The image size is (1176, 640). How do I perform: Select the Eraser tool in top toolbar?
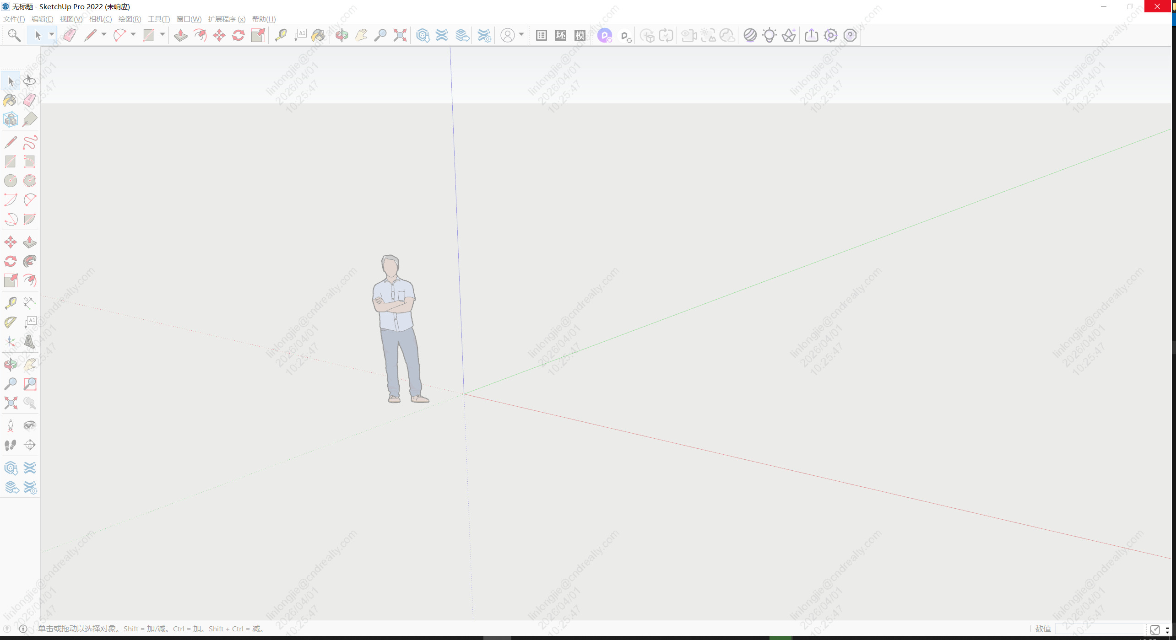point(70,35)
